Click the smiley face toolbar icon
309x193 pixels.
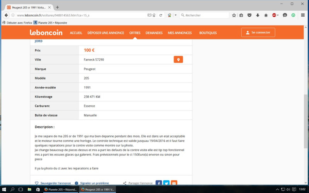point(285,15)
